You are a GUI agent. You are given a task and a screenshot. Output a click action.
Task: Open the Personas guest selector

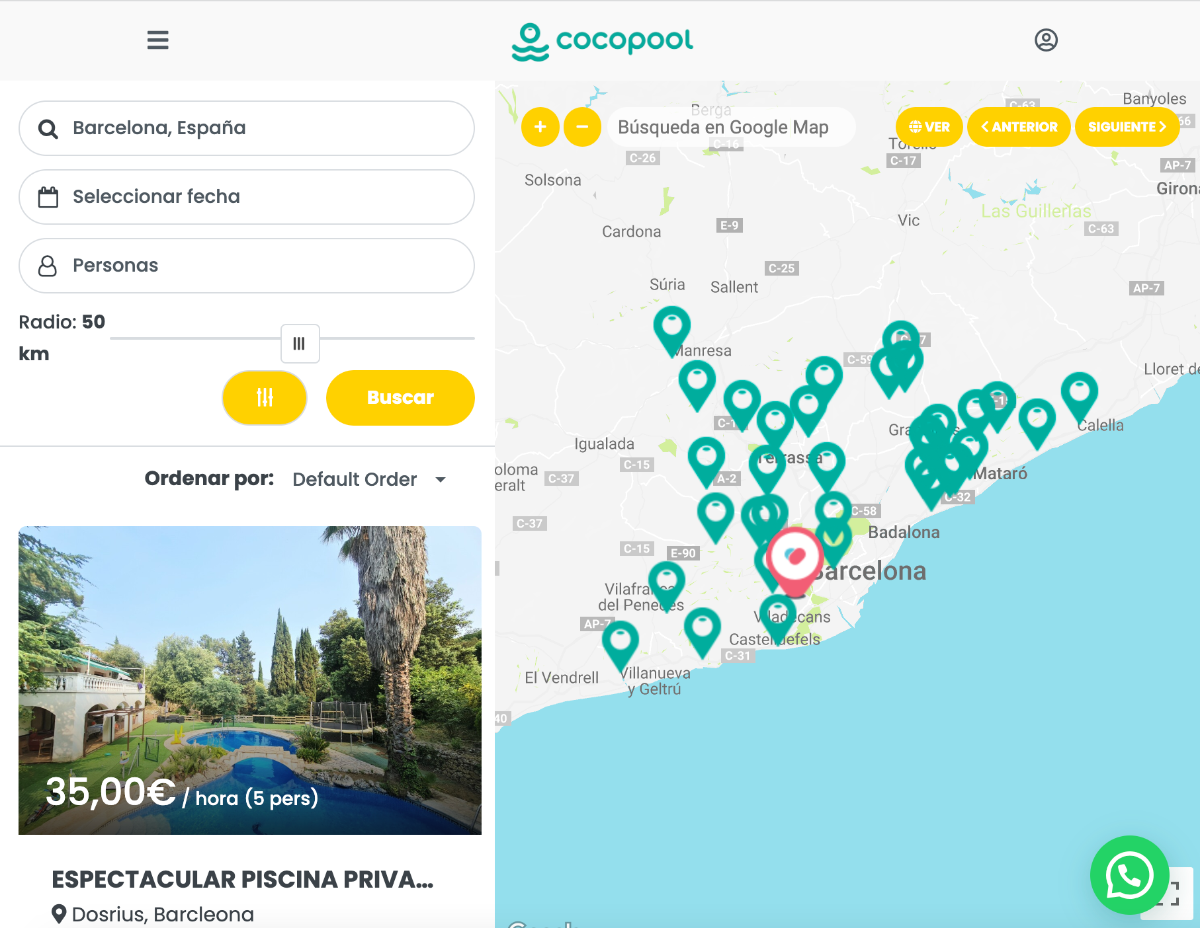[247, 266]
